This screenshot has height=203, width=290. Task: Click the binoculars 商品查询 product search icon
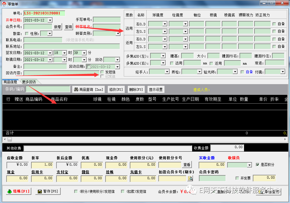tap(76, 90)
